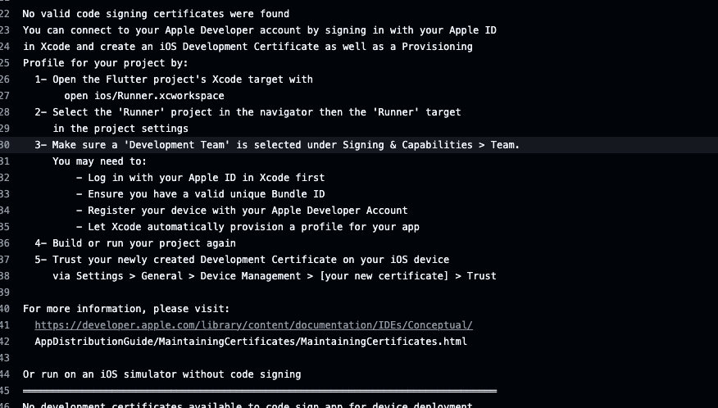The height and width of the screenshot is (408, 718).
Task: Open the developer.apple.com documentation link
Action: [253, 325]
